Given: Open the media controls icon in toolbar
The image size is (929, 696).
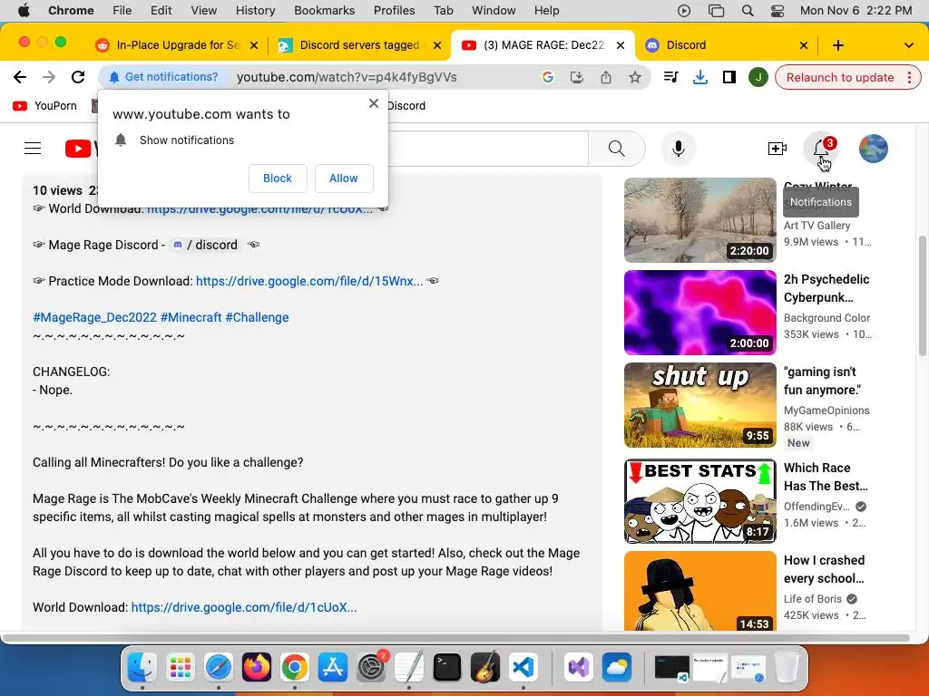Looking at the screenshot, I should pyautogui.click(x=671, y=77).
